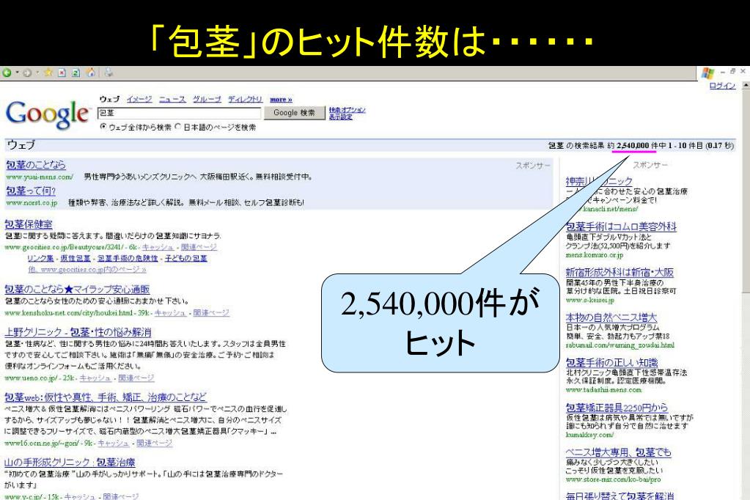Print the page using printer icon

(x=109, y=73)
